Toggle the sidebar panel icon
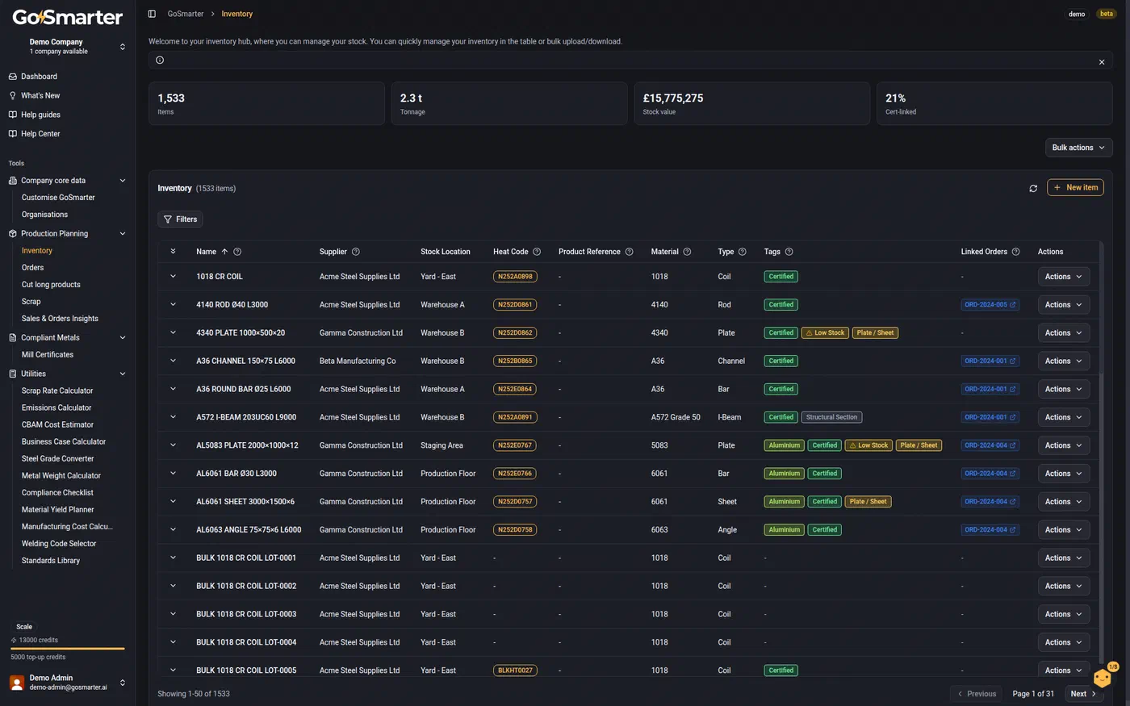Viewport: 1130px width, 706px height. pos(152,14)
